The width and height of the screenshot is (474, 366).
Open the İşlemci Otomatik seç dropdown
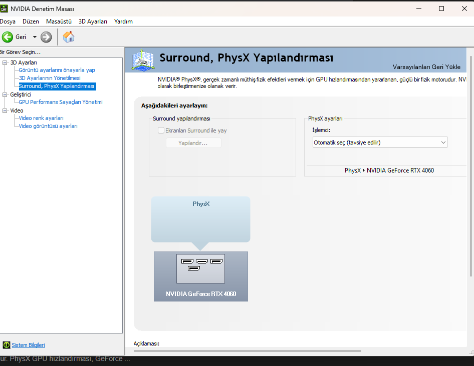(380, 142)
